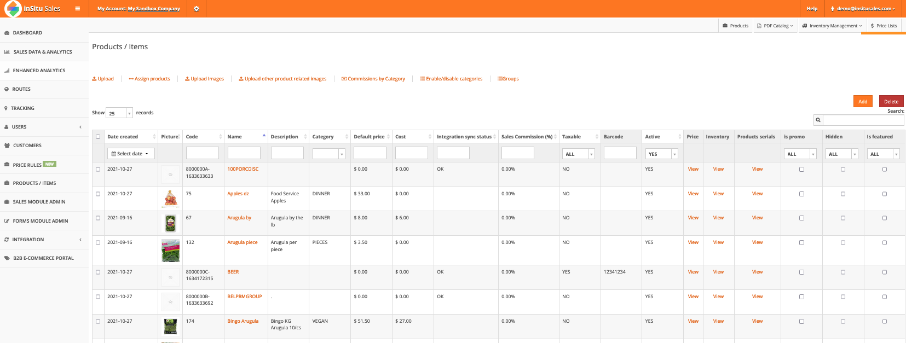Image resolution: width=906 pixels, height=343 pixels.
Task: Open Inventory Management menu
Action: [832, 26]
